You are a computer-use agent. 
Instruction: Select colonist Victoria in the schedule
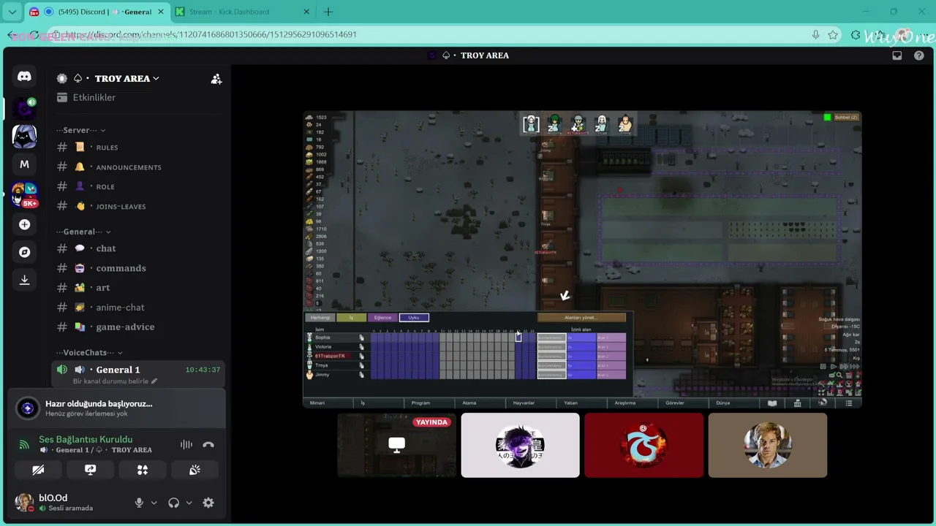point(323,347)
